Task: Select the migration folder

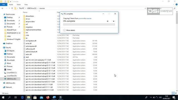Action: tap(29, 27)
